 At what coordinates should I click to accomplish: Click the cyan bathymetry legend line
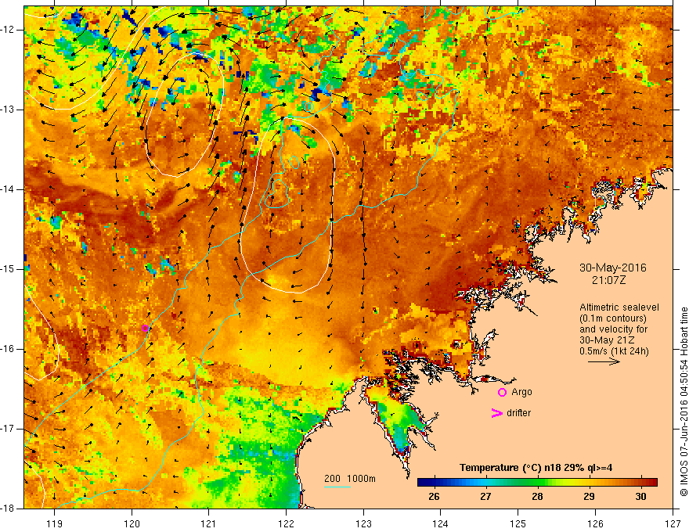[x=337, y=487]
